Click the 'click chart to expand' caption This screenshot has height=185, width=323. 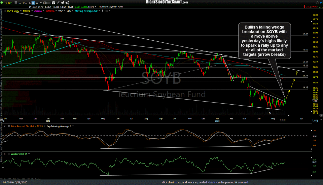(205, 182)
